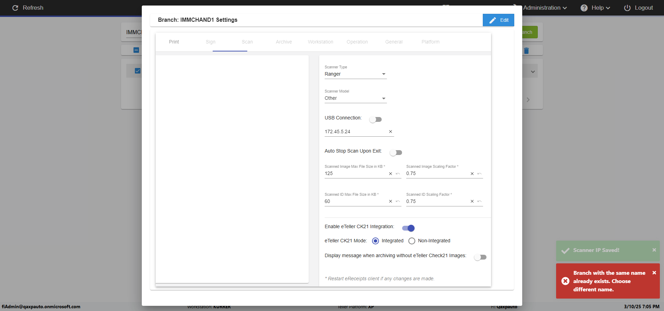Click the Refresh icon in top bar
This screenshot has height=311, width=664.
coord(15,8)
